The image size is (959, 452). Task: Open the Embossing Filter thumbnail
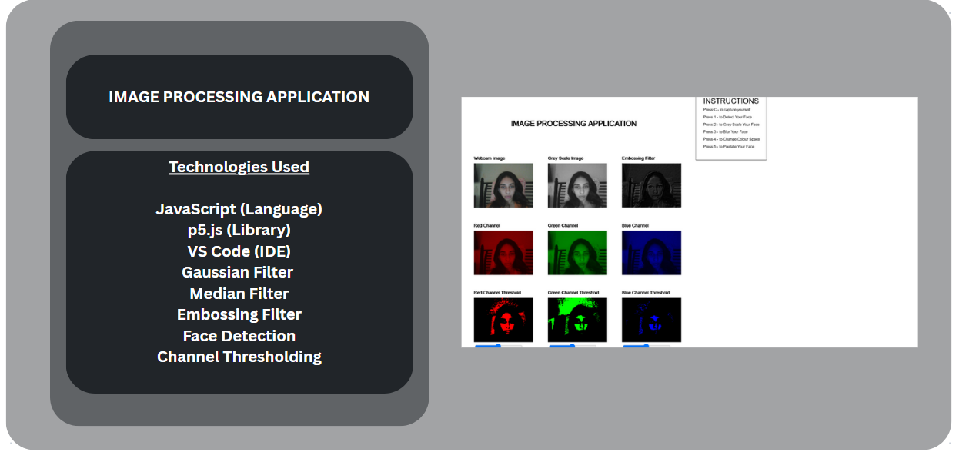point(651,185)
